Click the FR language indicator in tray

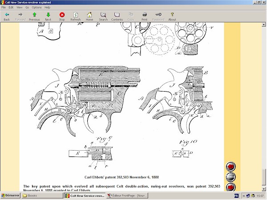(x=236, y=196)
